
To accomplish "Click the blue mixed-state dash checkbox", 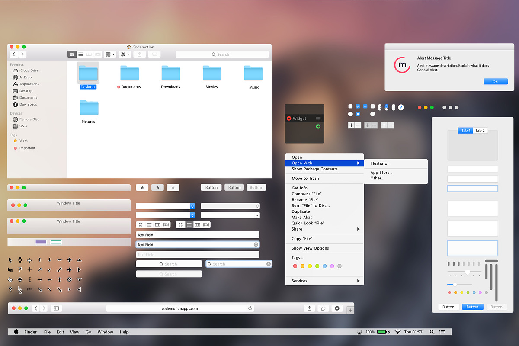I will click(365, 106).
